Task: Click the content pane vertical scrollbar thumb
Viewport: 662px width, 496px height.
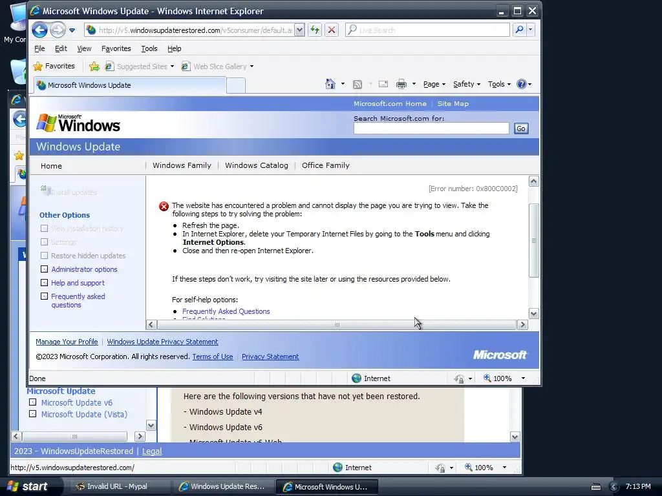Action: [533, 240]
